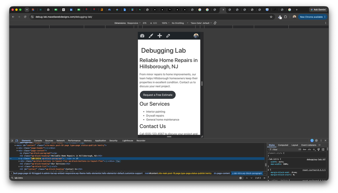
Task: Switch to Layout tab in sidebar
Action: pyautogui.click(x=295, y=145)
